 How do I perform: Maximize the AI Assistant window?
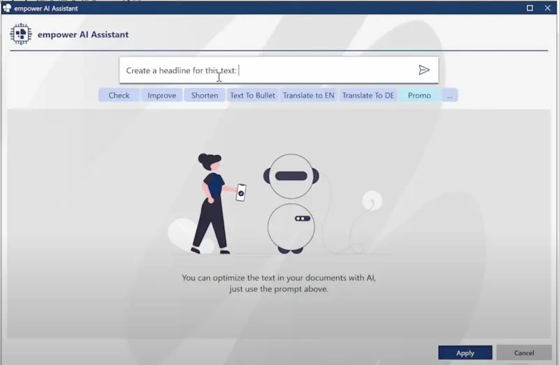point(530,8)
